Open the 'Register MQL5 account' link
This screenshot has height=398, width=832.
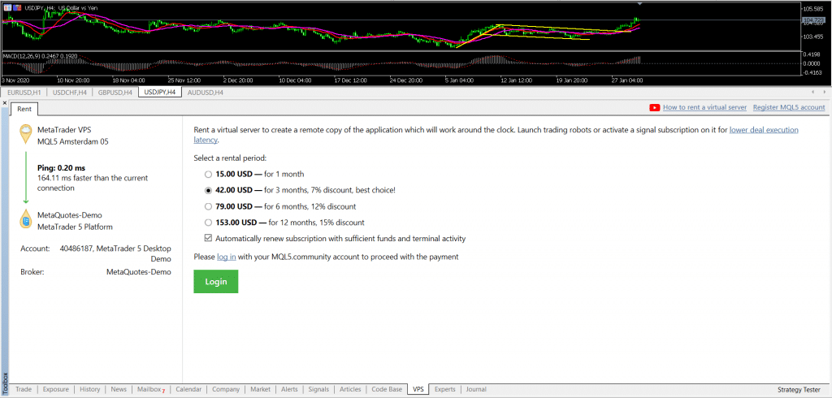789,107
